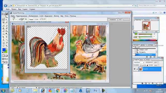Enable lock all checkbox in Layers

click(147, 65)
